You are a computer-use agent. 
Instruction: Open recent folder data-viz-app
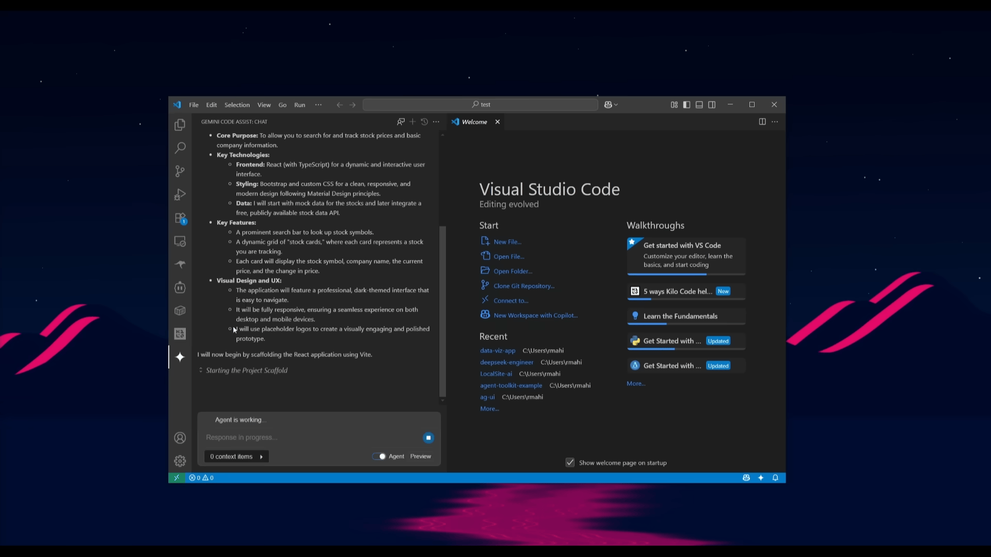[498, 351]
